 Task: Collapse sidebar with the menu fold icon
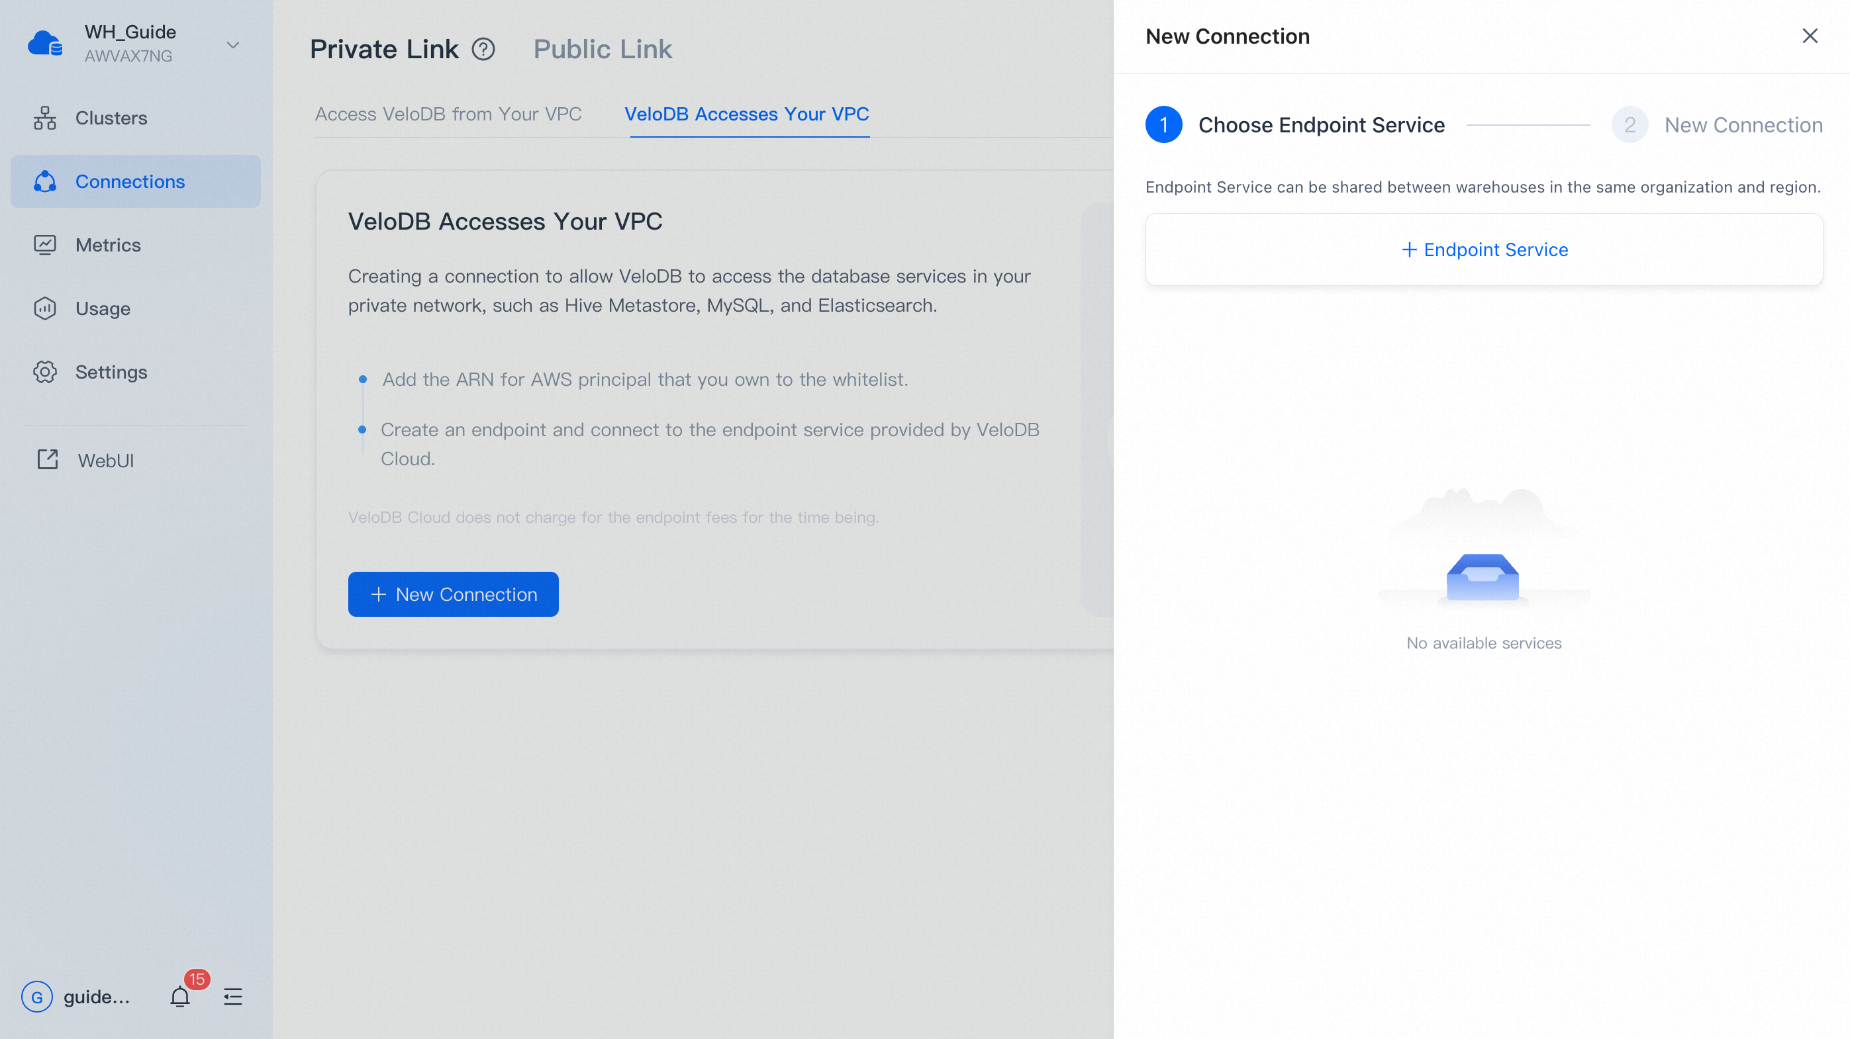[x=232, y=996]
